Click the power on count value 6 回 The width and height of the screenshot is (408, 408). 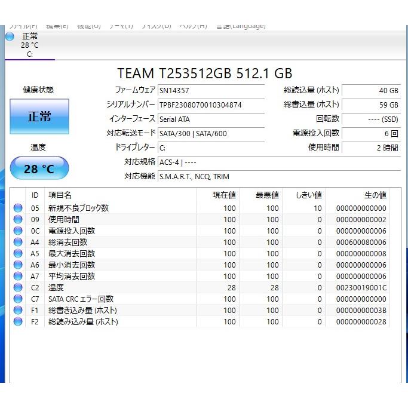(371, 133)
